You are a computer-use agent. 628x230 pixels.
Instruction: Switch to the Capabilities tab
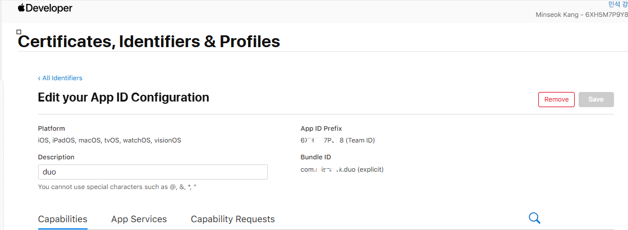coord(62,219)
